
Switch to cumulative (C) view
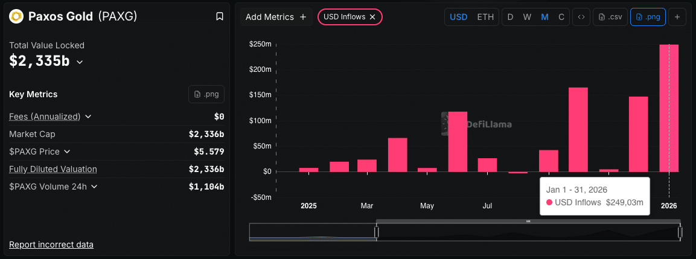561,17
